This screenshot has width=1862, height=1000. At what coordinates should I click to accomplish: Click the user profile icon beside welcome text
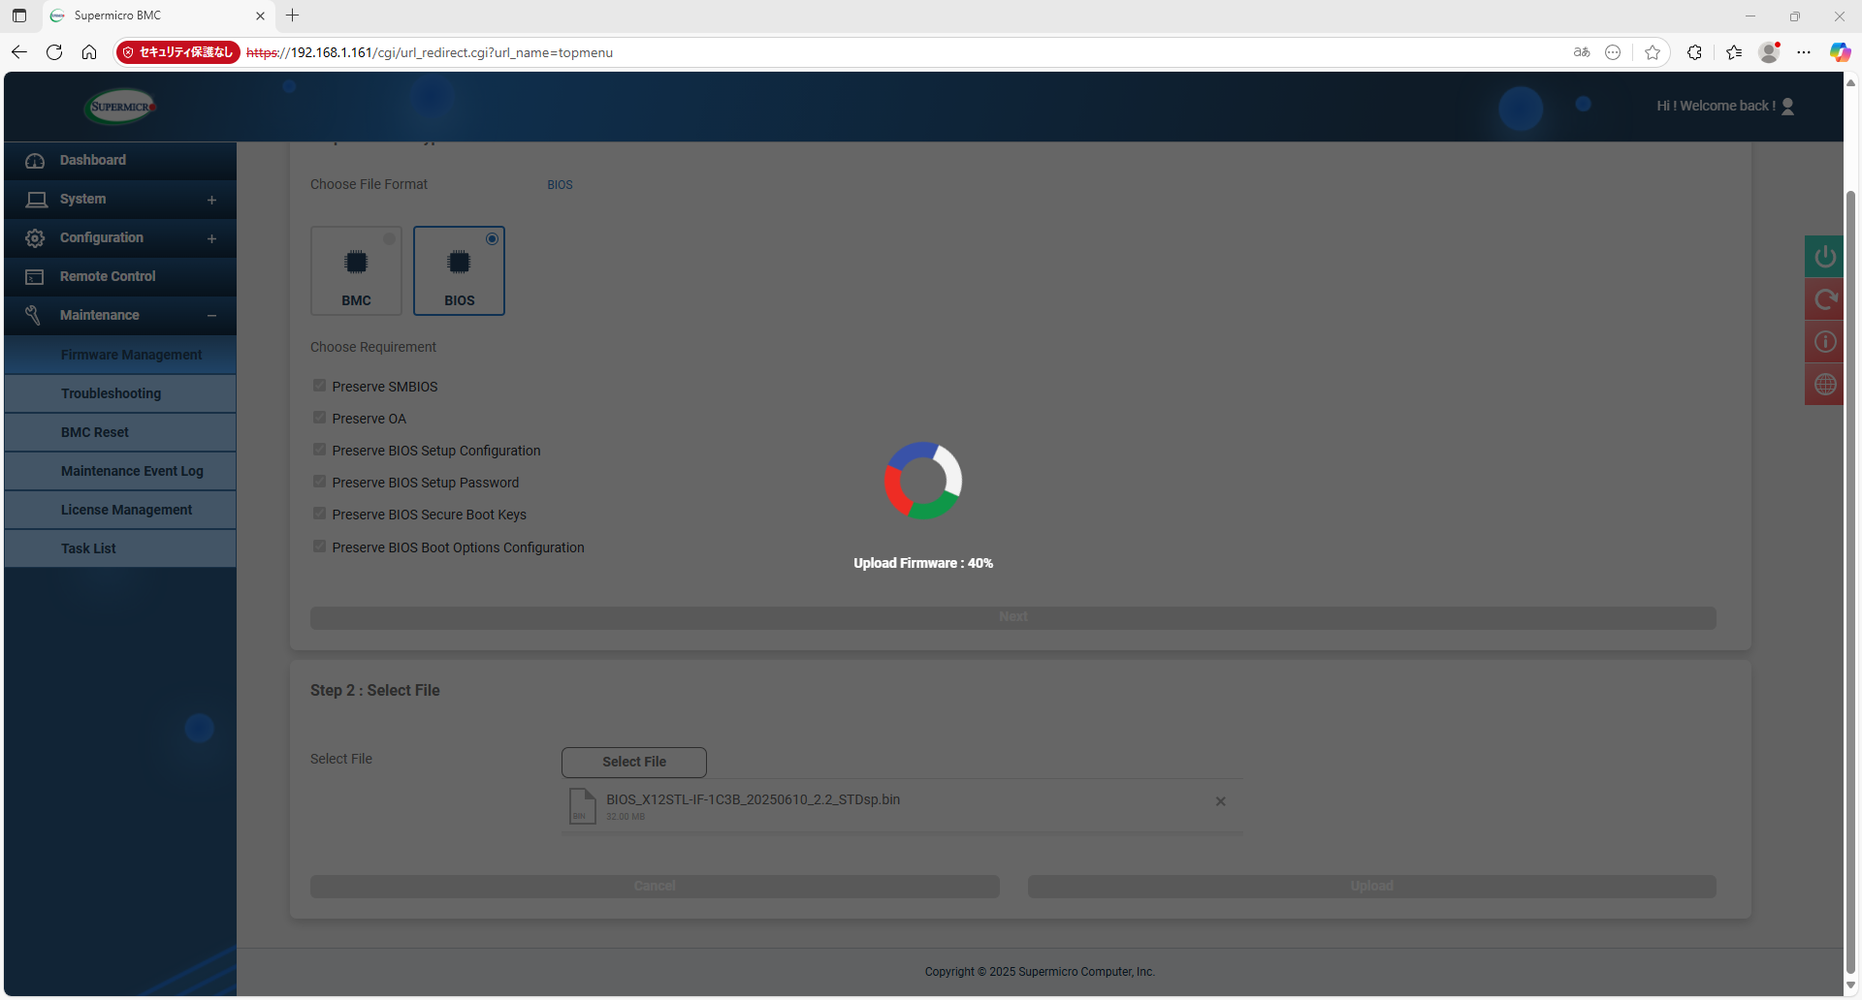[1787, 107]
